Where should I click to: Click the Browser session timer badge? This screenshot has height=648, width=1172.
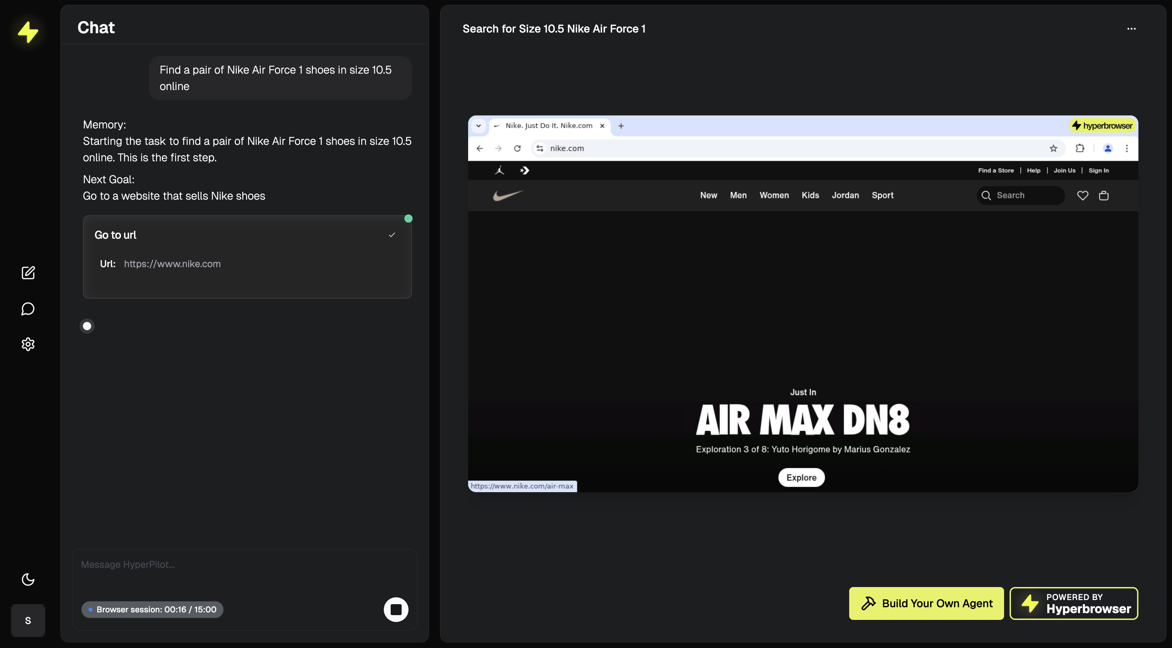tap(152, 609)
